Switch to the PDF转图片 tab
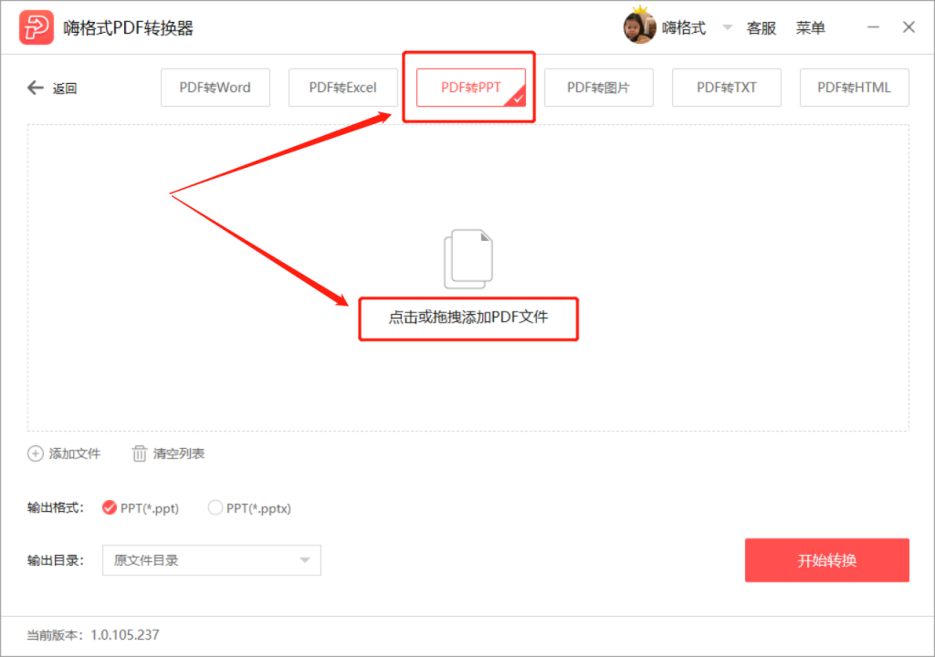 coord(599,88)
